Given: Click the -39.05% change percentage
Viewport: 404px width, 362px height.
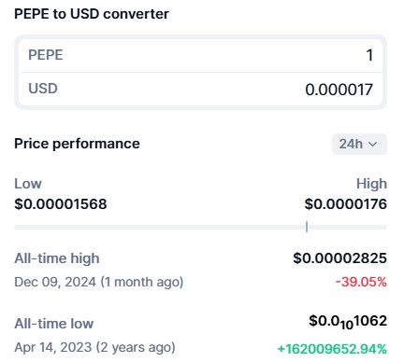Looking at the screenshot, I should tap(361, 282).
